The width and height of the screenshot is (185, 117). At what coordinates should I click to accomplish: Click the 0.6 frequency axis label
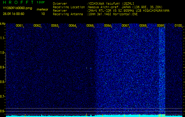2,111
